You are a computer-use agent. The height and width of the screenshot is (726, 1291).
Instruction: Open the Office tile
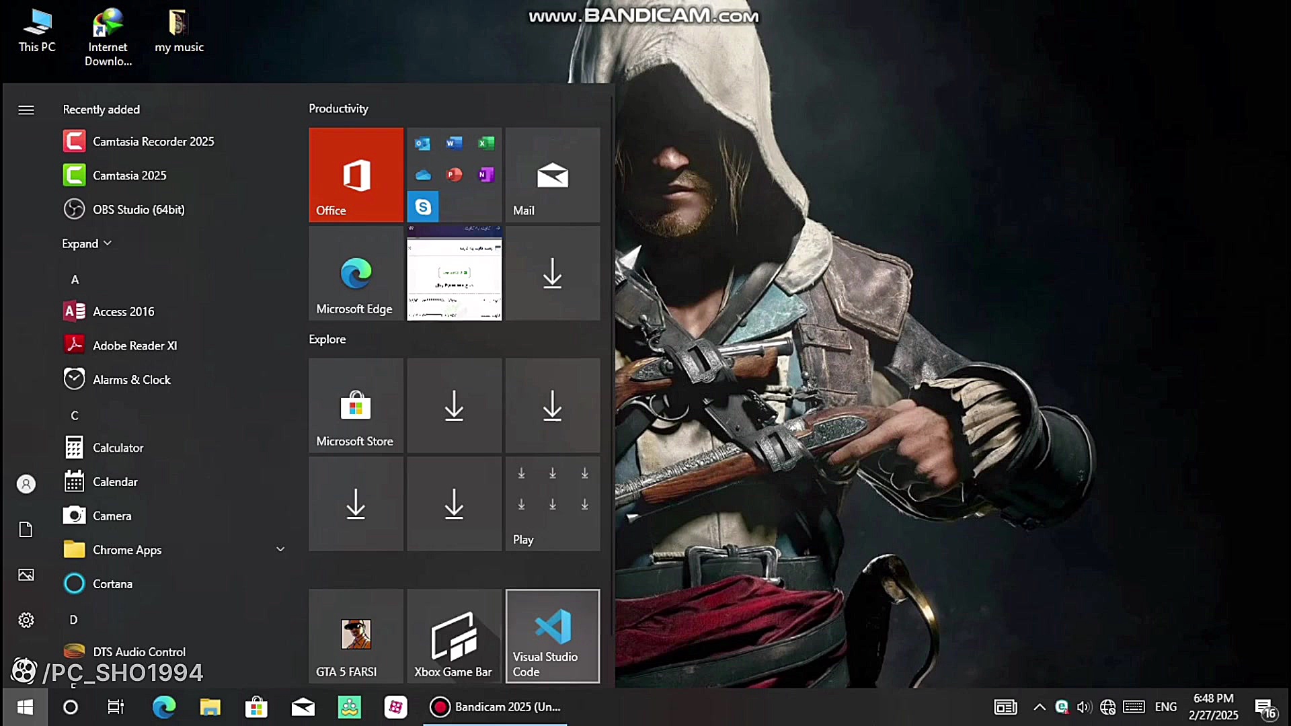(x=356, y=175)
